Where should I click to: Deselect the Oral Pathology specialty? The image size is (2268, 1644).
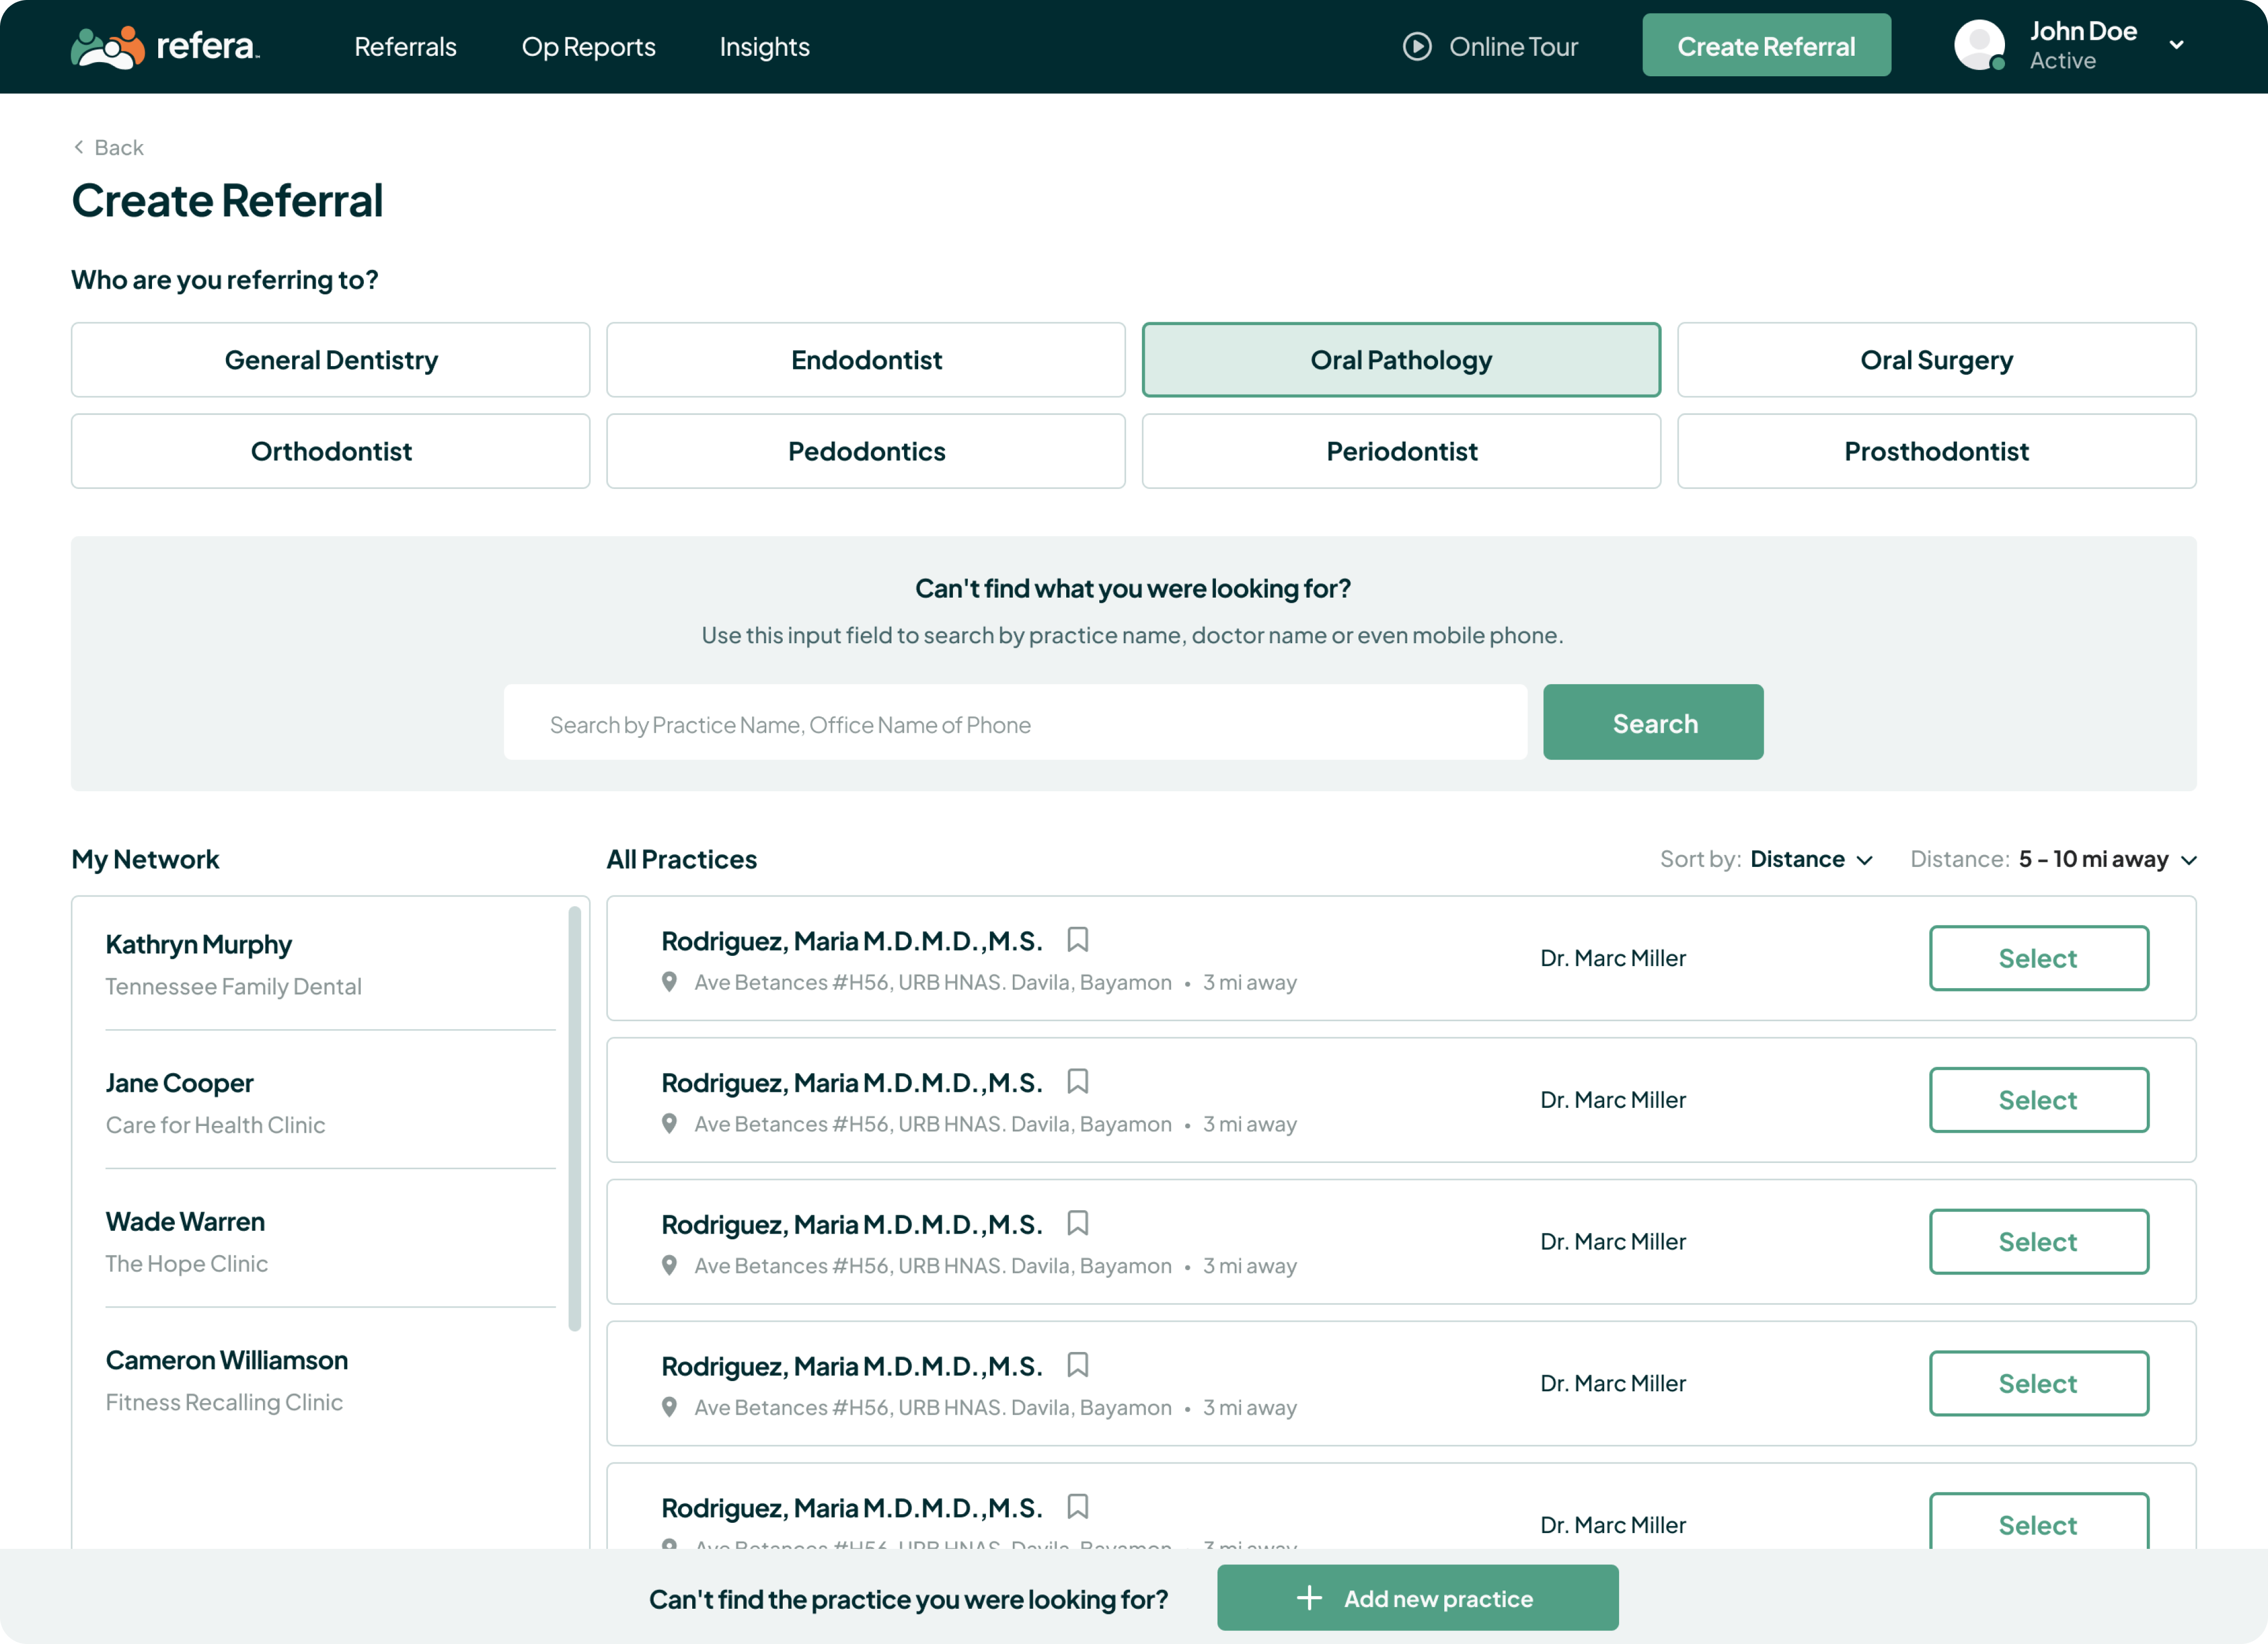coord(1401,359)
